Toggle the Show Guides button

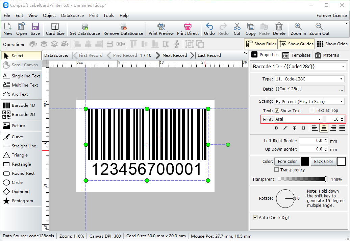[297, 44]
